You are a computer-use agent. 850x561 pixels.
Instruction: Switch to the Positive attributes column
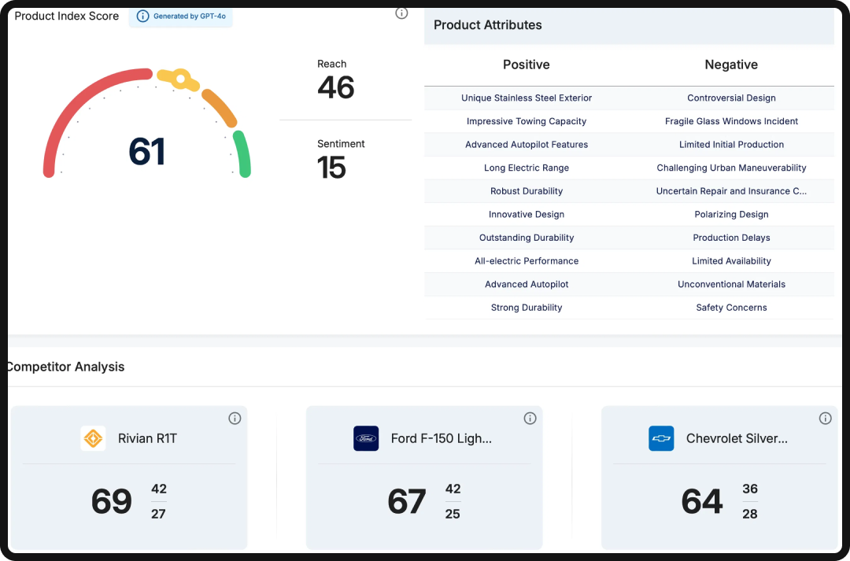coord(526,65)
